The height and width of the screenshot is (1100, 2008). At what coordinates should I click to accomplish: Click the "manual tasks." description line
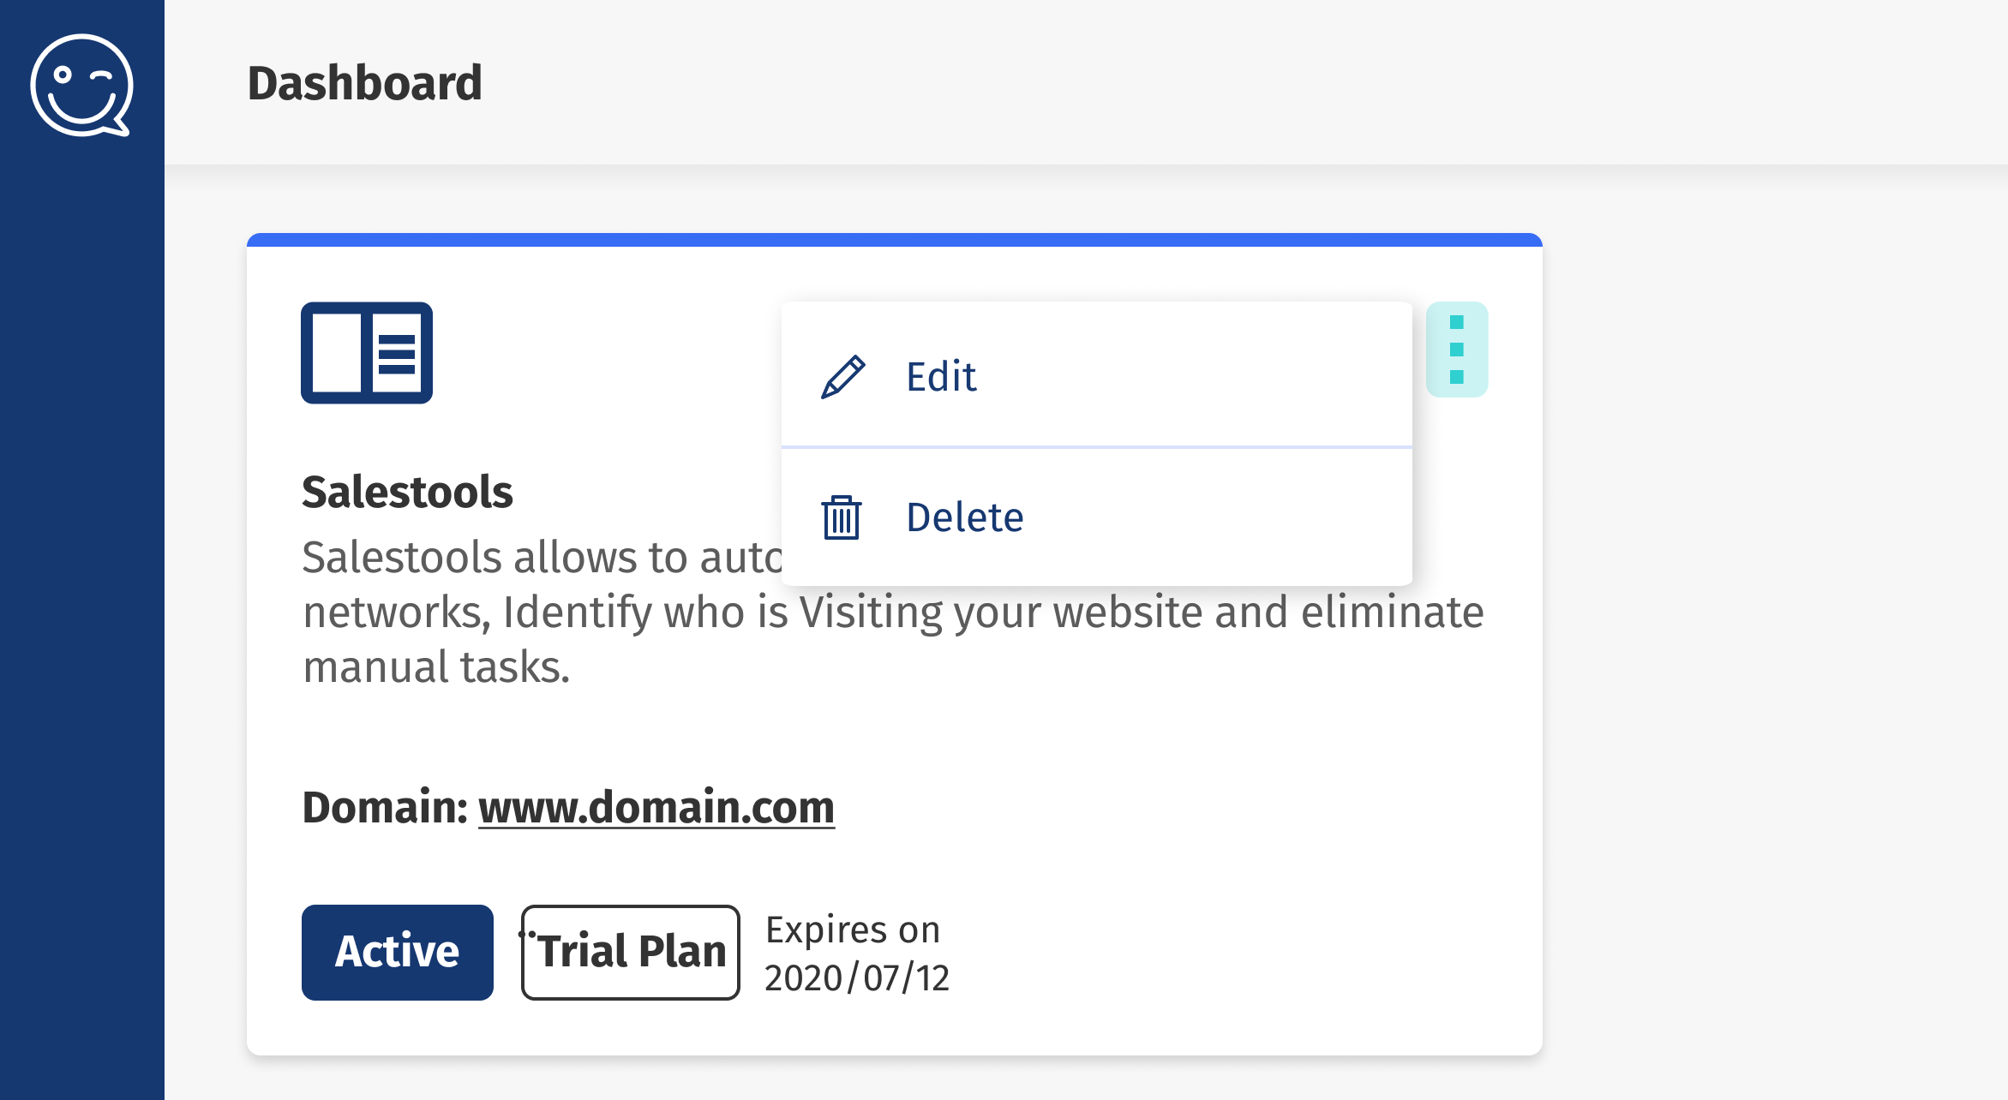click(436, 667)
